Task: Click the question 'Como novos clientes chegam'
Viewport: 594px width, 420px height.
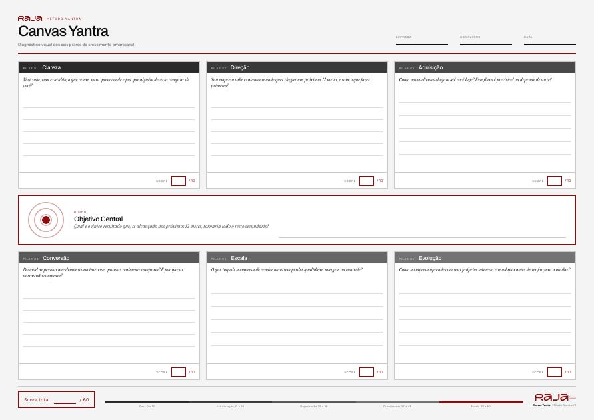Action: point(475,80)
